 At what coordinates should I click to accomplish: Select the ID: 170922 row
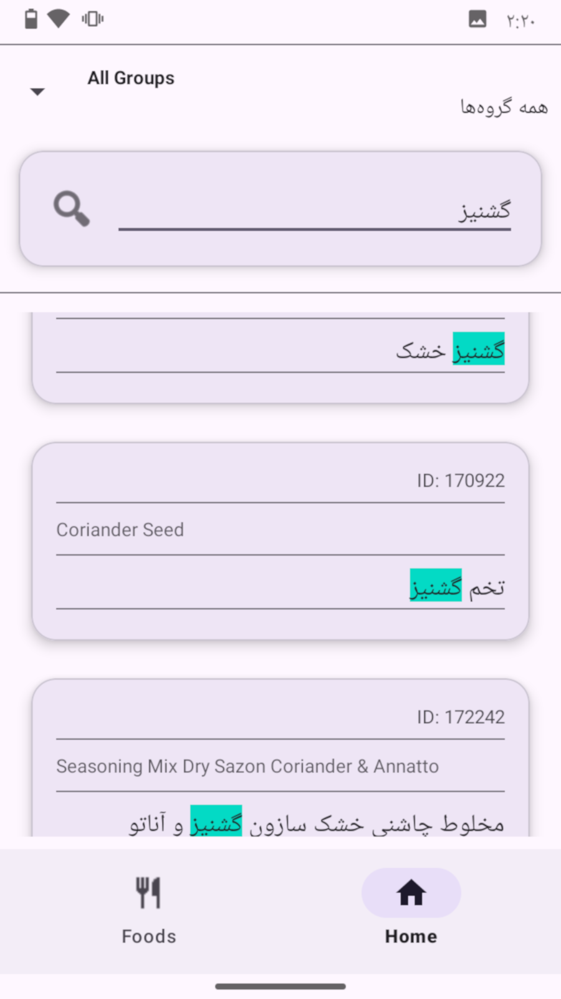(461, 481)
